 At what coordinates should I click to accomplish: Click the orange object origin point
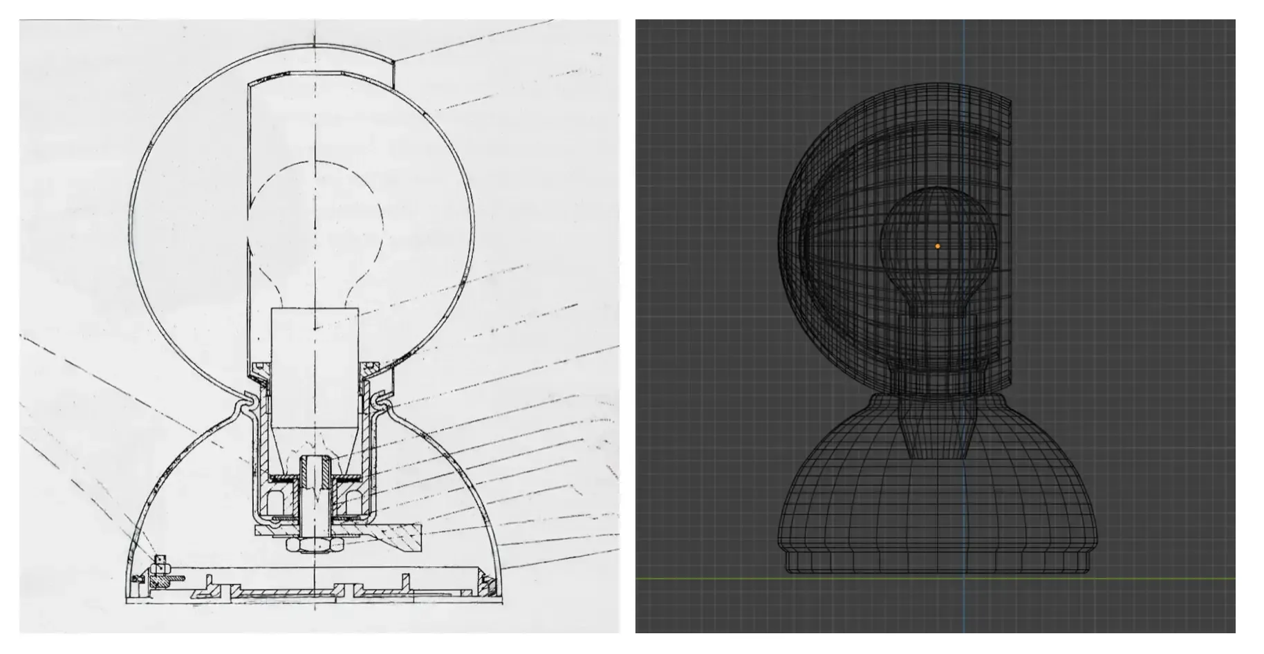coord(937,245)
